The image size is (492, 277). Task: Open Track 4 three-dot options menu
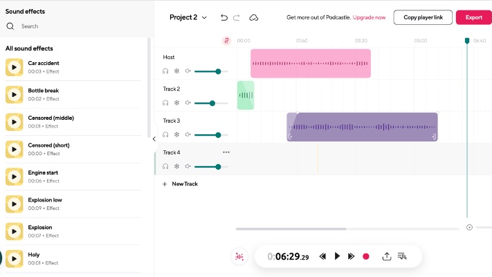[x=226, y=152]
